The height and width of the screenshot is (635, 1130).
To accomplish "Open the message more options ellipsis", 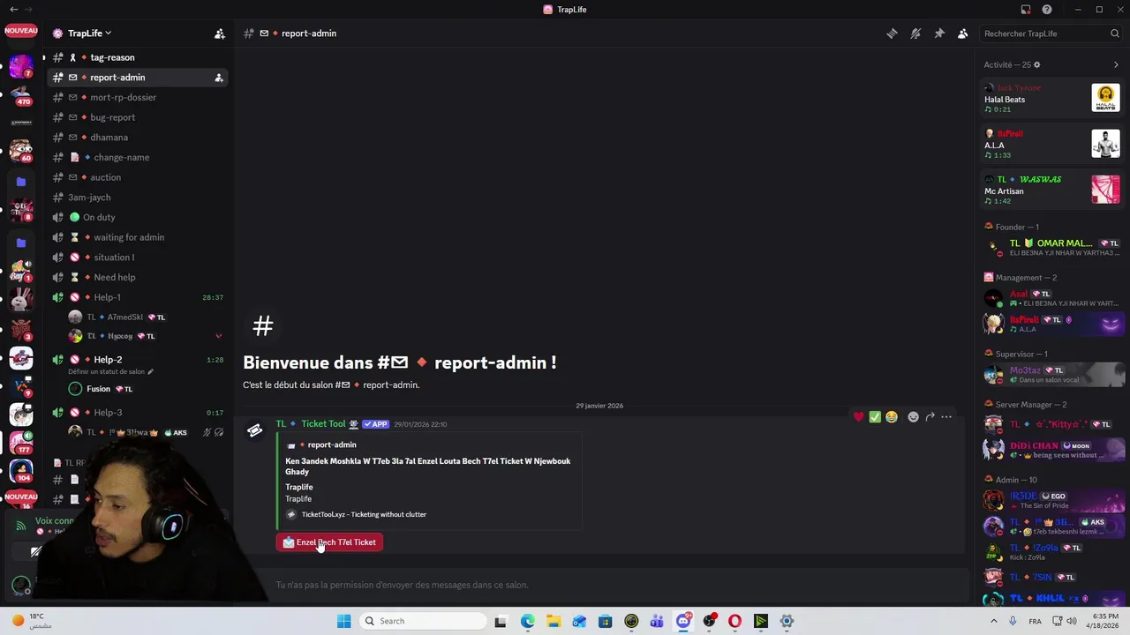I will click(946, 417).
